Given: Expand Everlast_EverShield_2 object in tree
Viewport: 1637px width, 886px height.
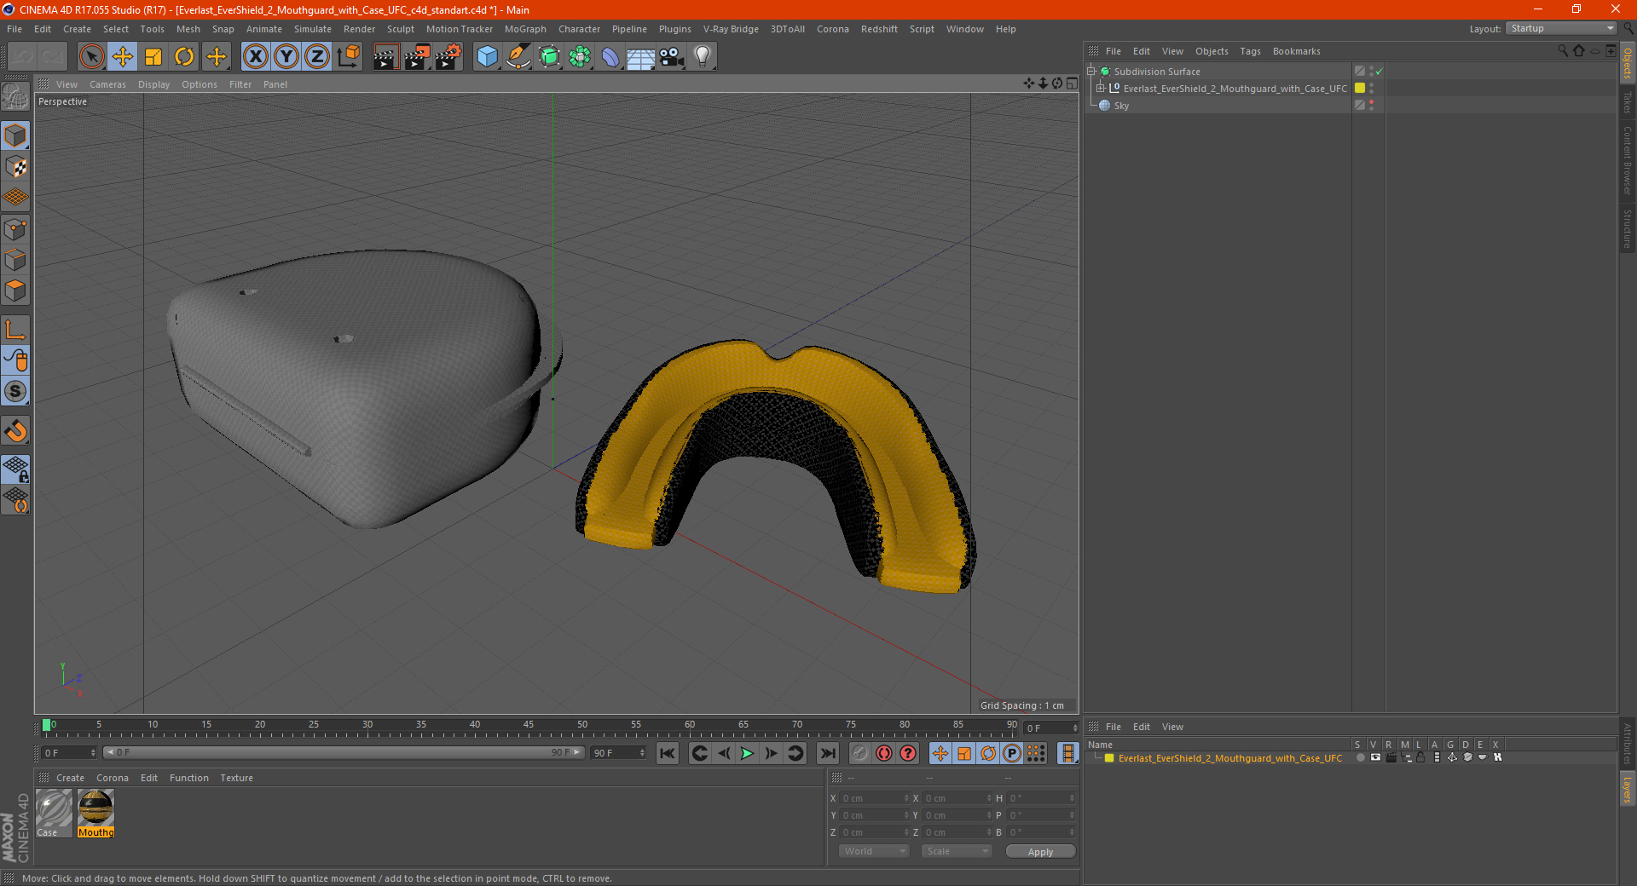Looking at the screenshot, I should [1100, 89].
